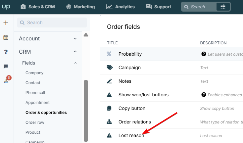Image resolution: width=243 pixels, height=143 pixels.
Task: Click the Probability percent icon
Action: 109,54
